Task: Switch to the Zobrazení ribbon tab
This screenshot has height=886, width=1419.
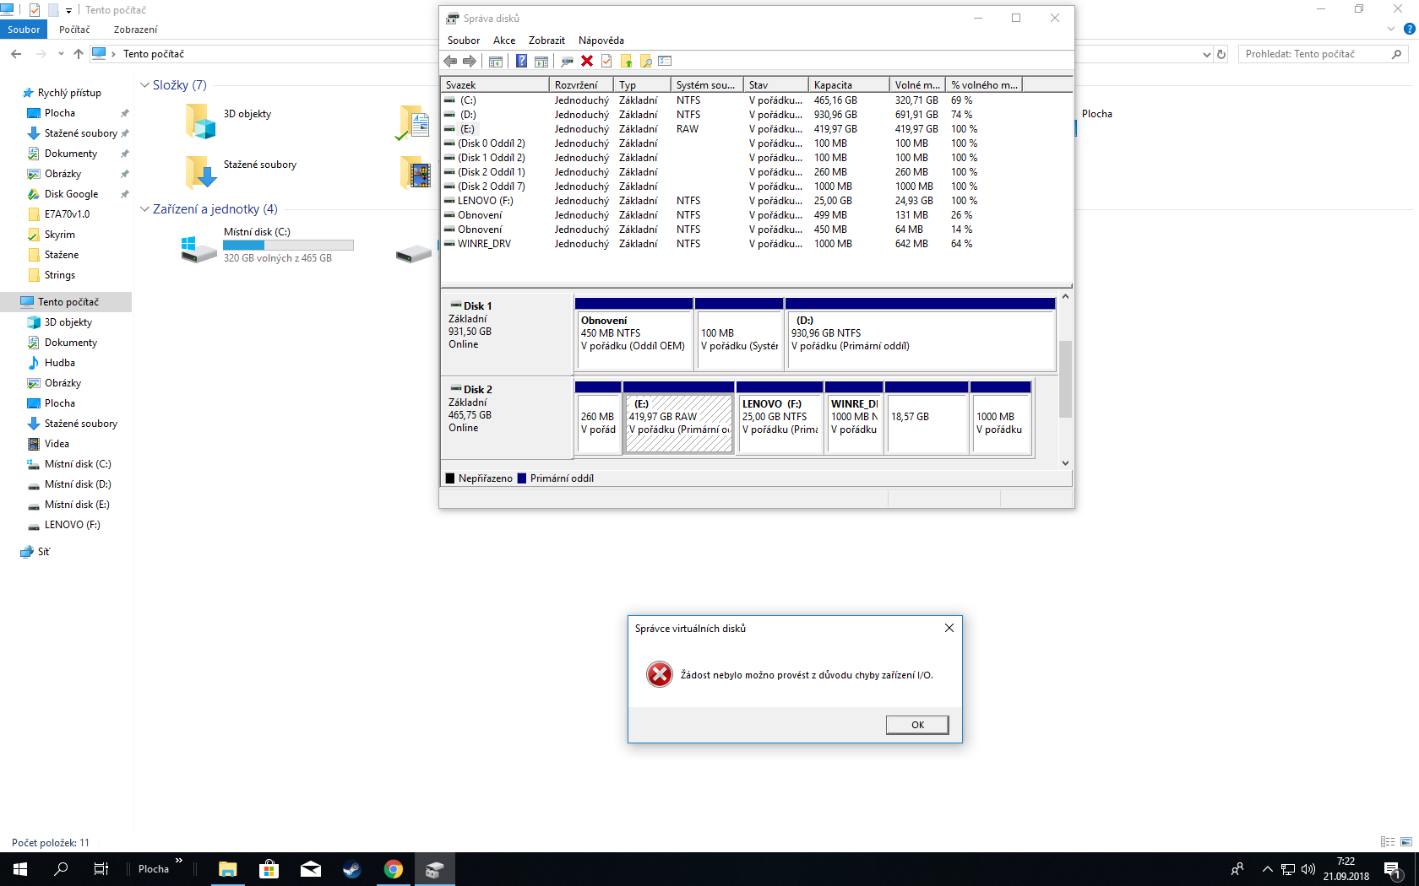Action: (x=136, y=30)
